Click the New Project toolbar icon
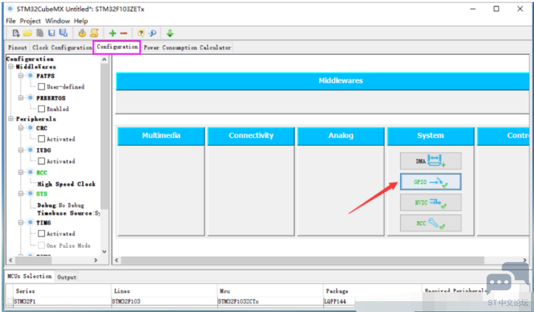 16,33
